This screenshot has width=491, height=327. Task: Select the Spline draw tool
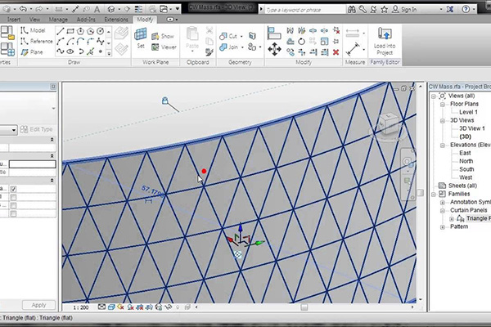pyautogui.click(x=61, y=52)
